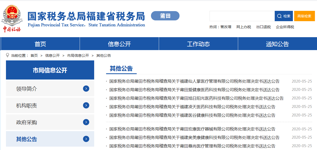
Task: Click the arrow icon beside 其他公告
Action: [x=86, y=139]
